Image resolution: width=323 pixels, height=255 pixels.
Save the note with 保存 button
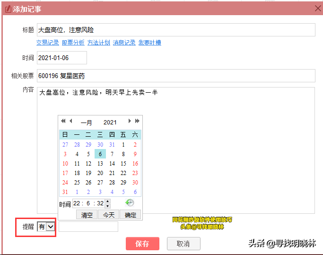coord(142,244)
